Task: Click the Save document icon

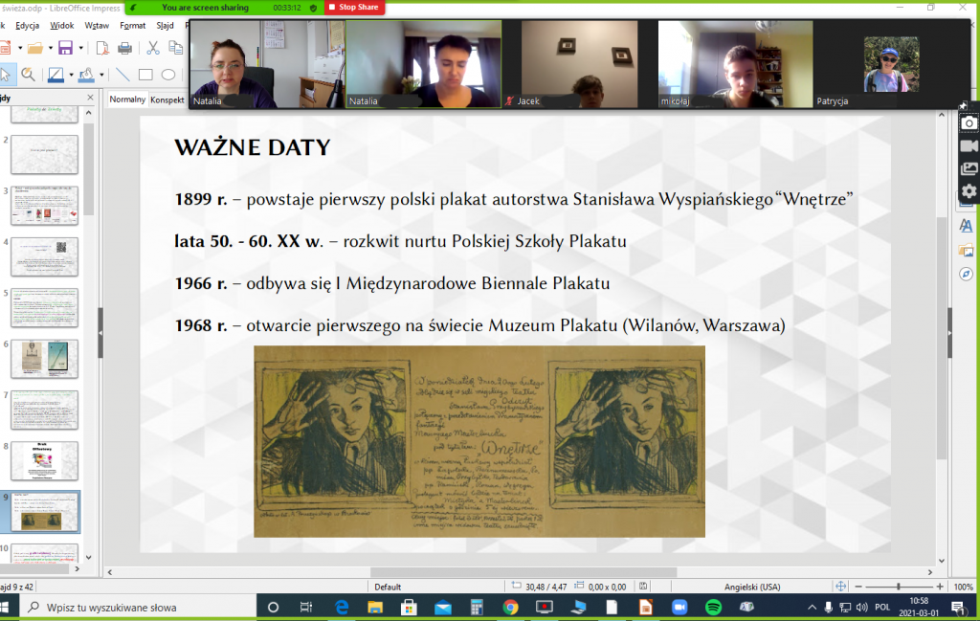Action: (x=65, y=48)
